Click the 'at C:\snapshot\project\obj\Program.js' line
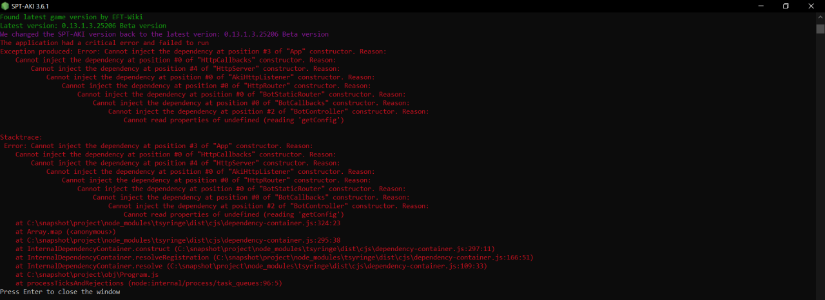Viewport: 825px width, 300px height. coord(87,274)
